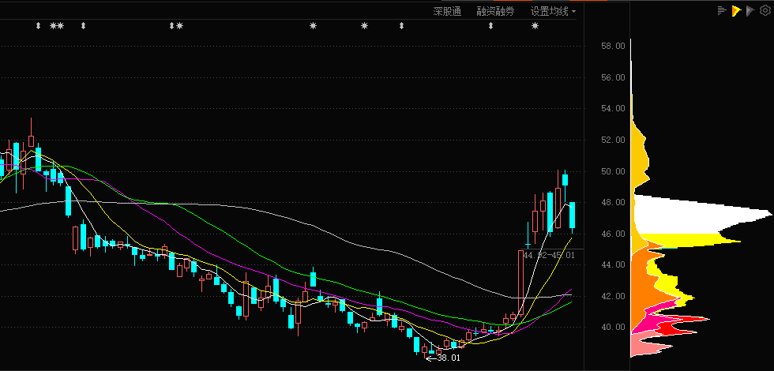Click the leftmost double-arrow event marker

pyautogui.click(x=39, y=25)
